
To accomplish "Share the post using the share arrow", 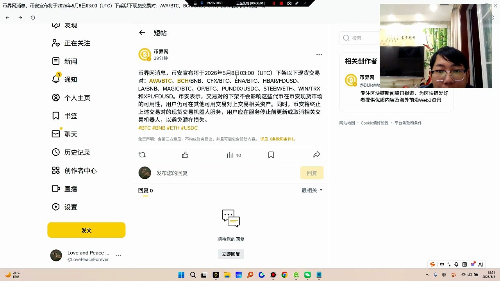I will (317, 155).
